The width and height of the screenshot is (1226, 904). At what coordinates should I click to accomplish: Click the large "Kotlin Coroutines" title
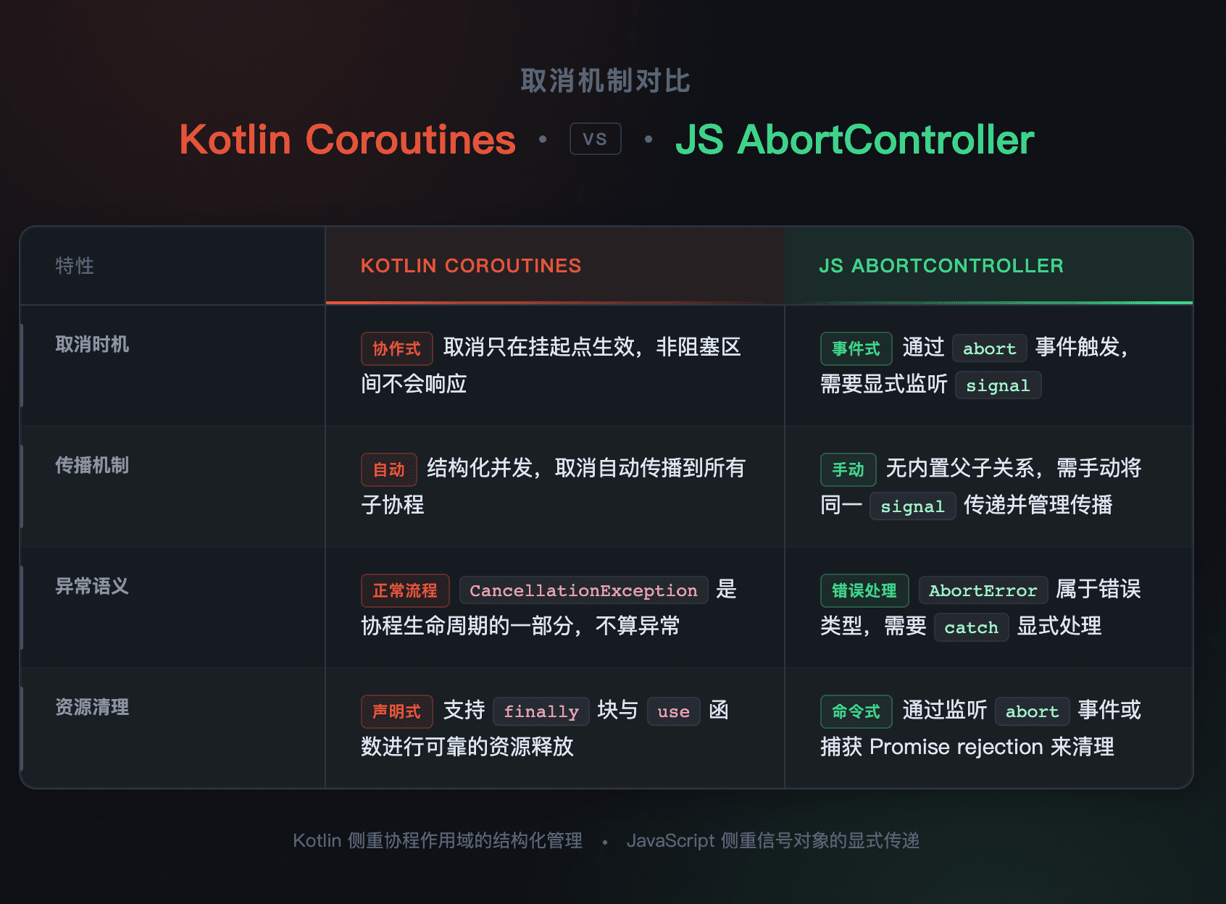coord(348,139)
